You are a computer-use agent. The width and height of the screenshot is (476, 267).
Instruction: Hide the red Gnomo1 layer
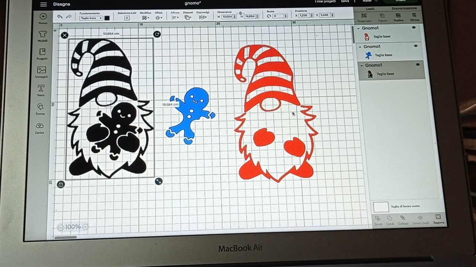coord(414,27)
